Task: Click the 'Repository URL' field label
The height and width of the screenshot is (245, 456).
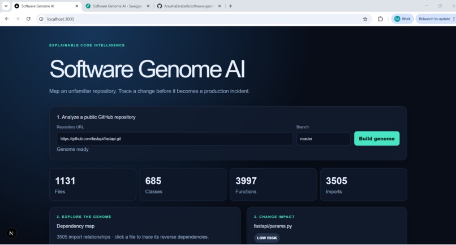Action: coord(70,127)
